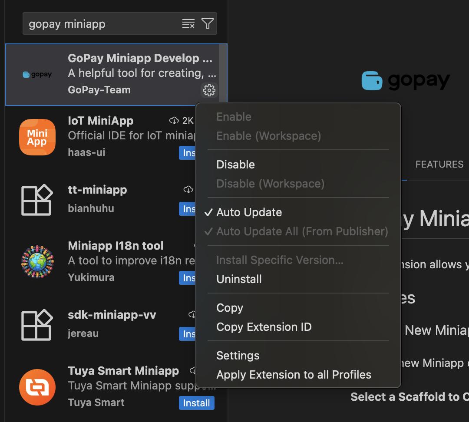This screenshot has height=422, width=469.
Task: Click the GoPay-Team publisher name
Action: click(x=99, y=90)
